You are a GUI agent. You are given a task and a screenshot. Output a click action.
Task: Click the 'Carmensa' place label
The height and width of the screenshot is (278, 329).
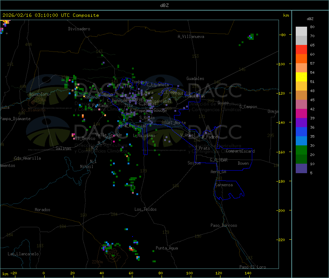(224, 185)
